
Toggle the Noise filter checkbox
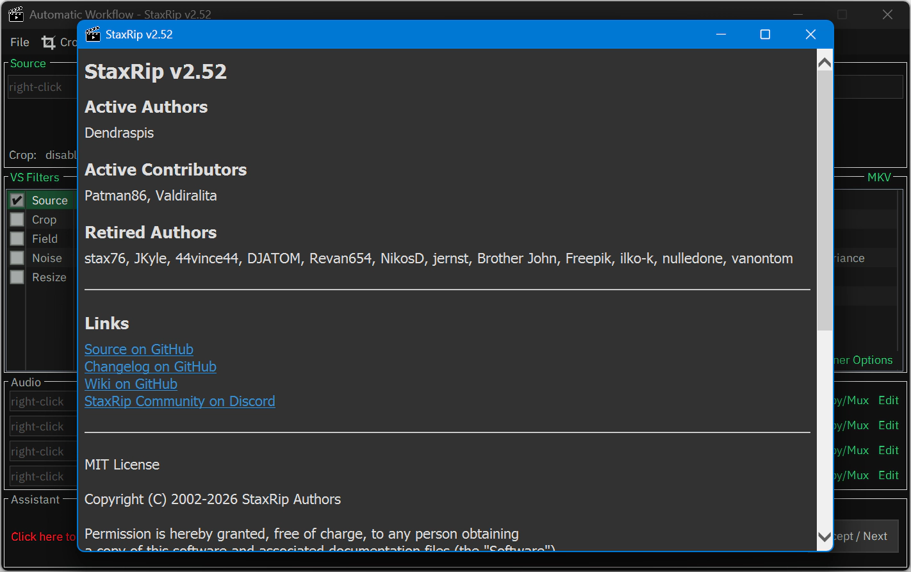pyautogui.click(x=17, y=258)
